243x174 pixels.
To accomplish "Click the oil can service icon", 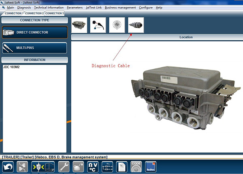I will coord(78,167).
